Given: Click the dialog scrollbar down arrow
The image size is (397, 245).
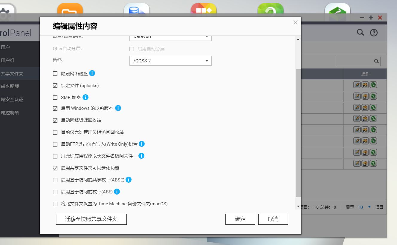Looking at the screenshot, I should (x=298, y=207).
